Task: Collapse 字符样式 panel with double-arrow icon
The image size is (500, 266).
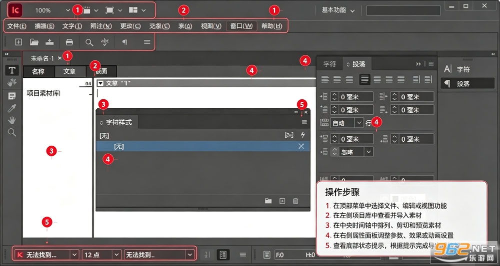Action: 296,112
